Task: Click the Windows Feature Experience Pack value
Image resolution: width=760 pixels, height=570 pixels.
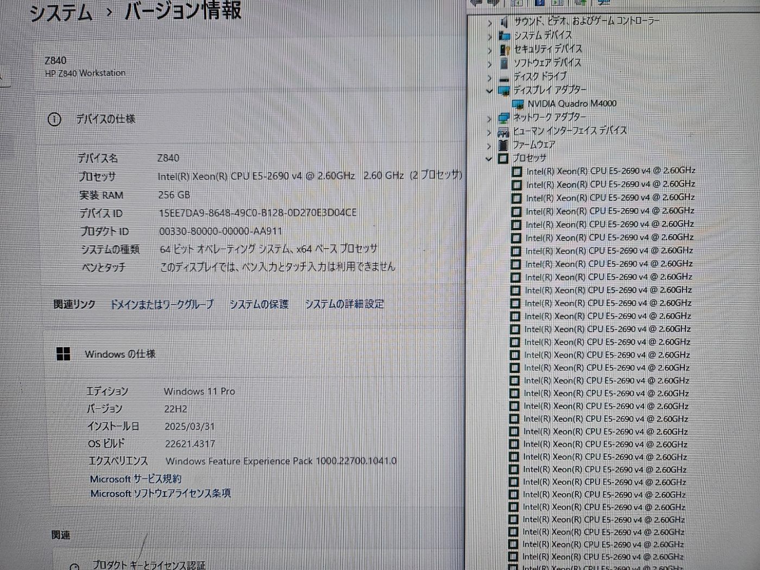Action: 281,461
